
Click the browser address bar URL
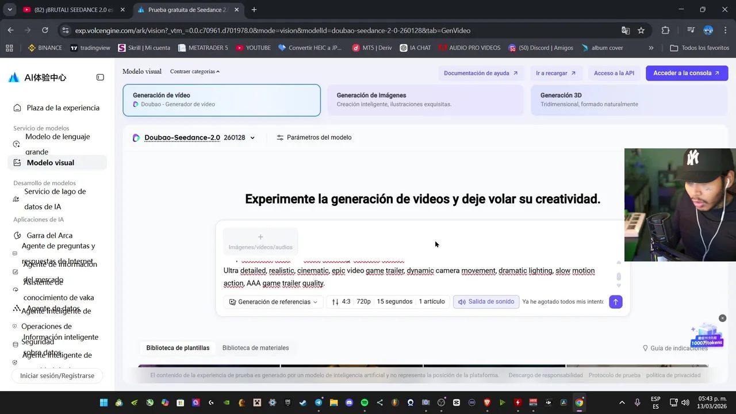(x=273, y=30)
